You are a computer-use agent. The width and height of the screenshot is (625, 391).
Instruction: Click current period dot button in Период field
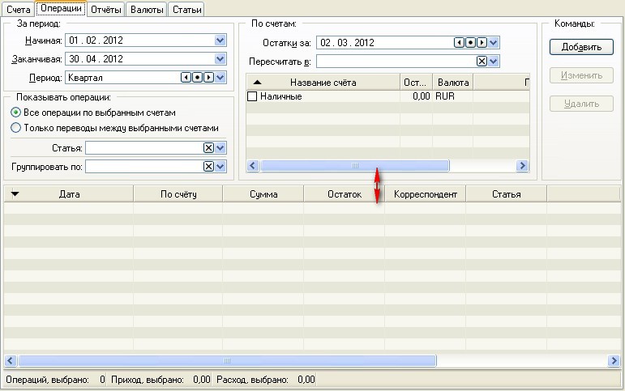point(196,78)
